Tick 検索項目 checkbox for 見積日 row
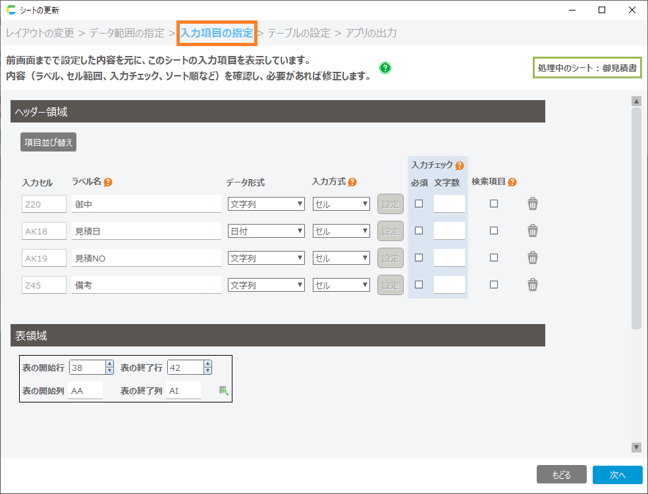 pos(494,231)
